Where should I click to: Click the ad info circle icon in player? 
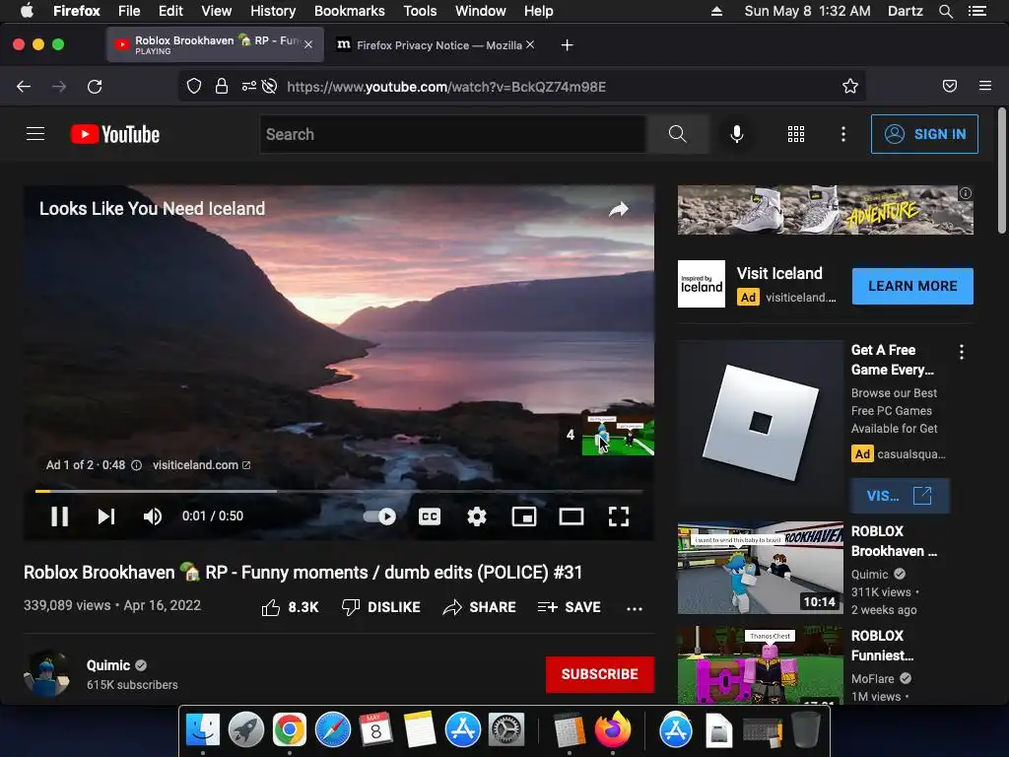click(x=136, y=465)
